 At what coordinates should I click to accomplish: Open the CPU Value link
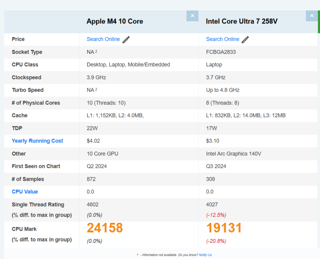pos(25,192)
